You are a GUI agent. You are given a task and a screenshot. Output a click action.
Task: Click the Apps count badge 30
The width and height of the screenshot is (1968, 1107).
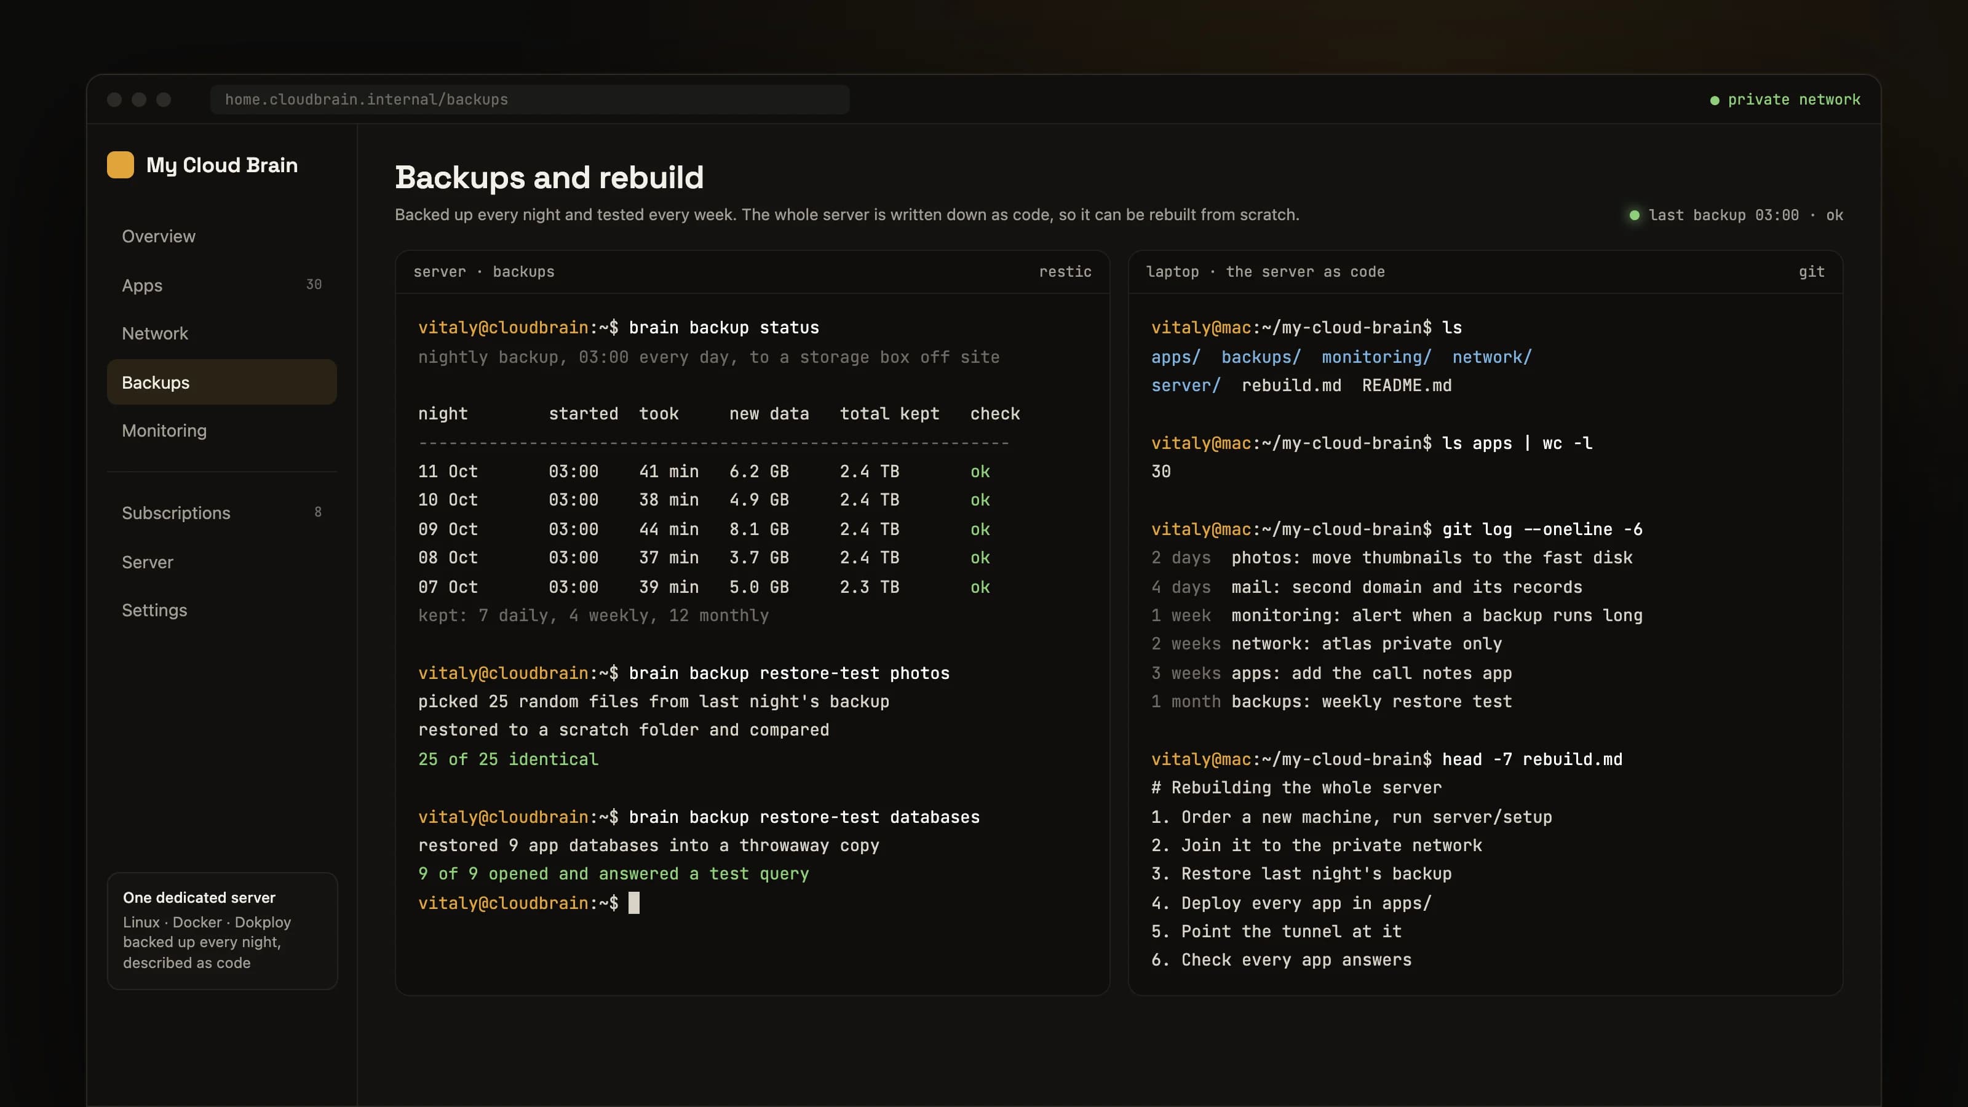point(314,284)
